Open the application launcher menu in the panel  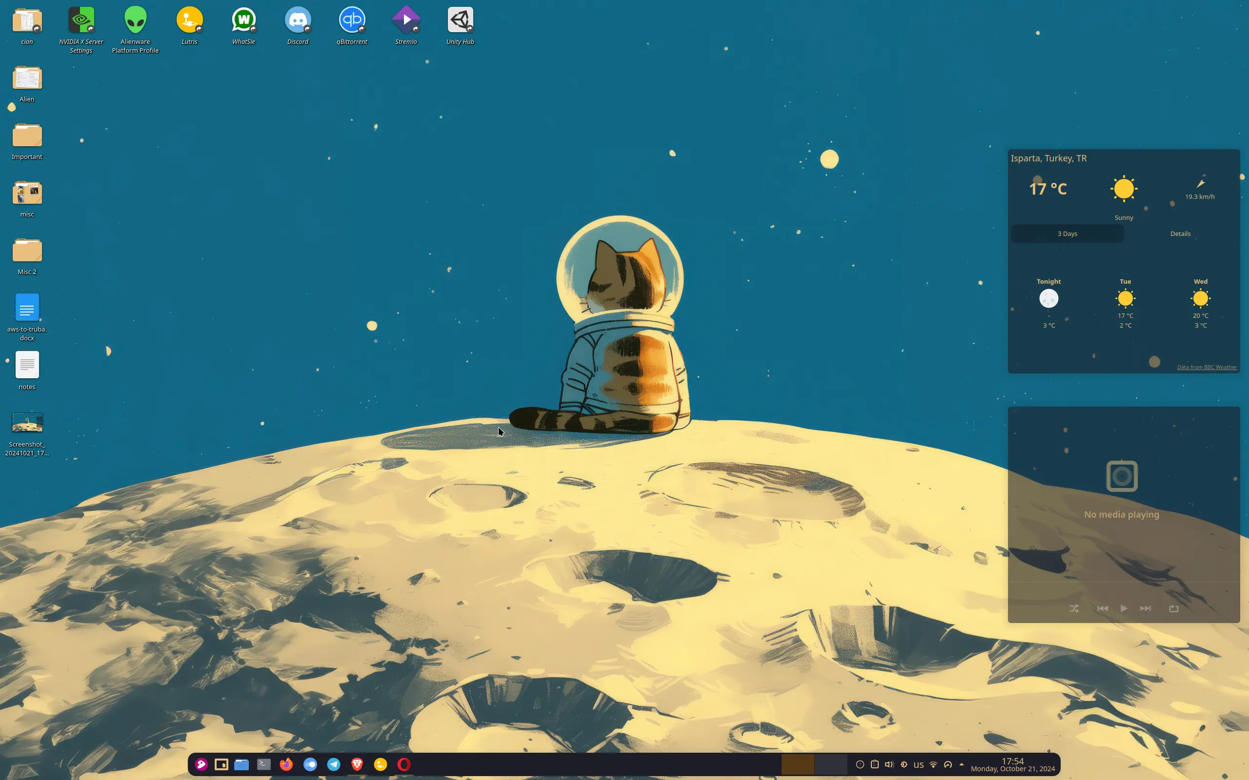201,764
